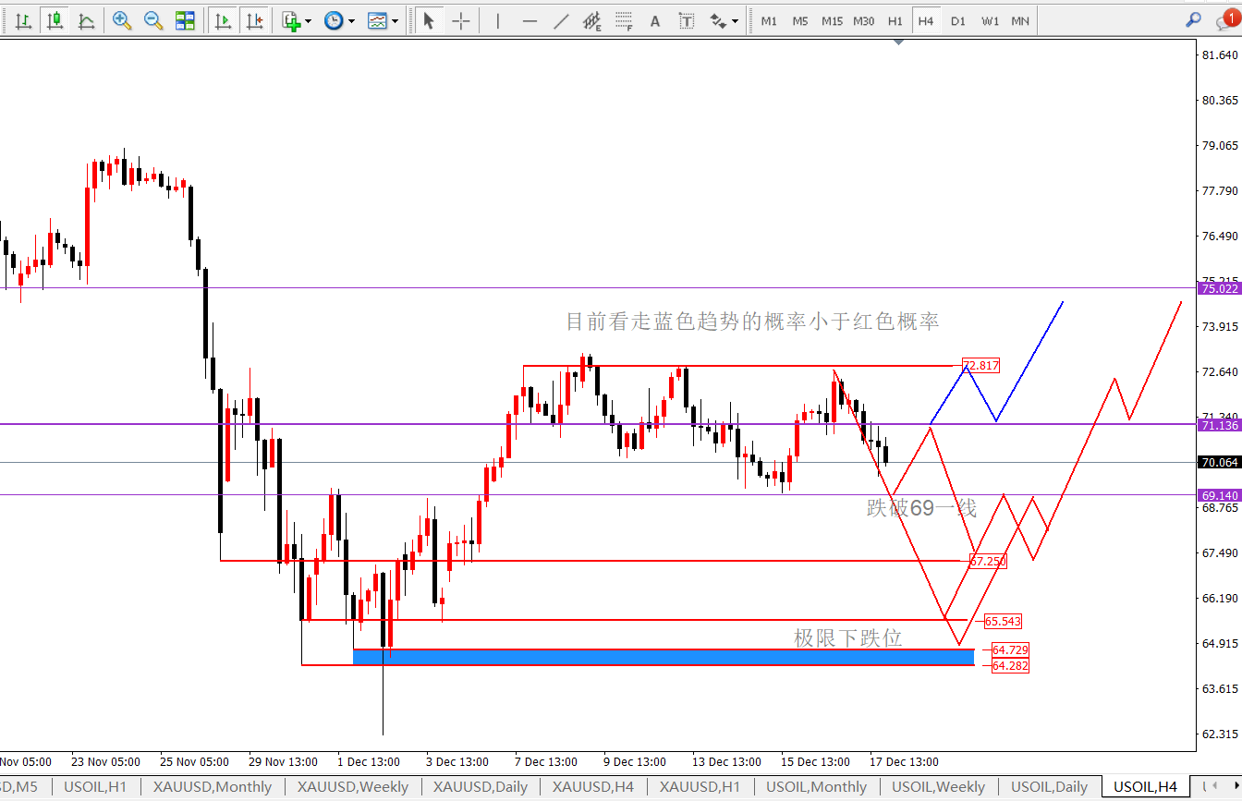Screen dimensions: 1242x801
Task: Expand the chart templates dropdown arrow
Action: point(395,21)
